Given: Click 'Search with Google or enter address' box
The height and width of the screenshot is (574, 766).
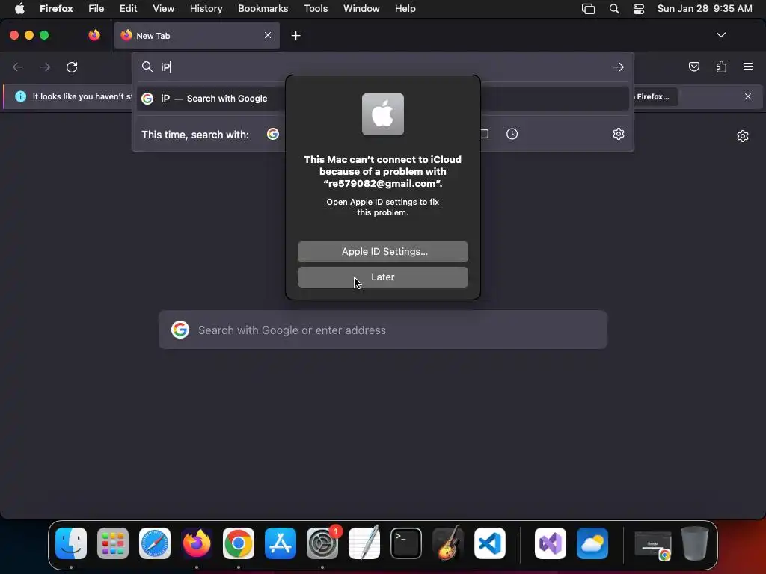Looking at the screenshot, I should [x=382, y=330].
